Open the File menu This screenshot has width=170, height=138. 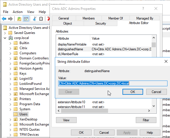(x=6, y=12)
